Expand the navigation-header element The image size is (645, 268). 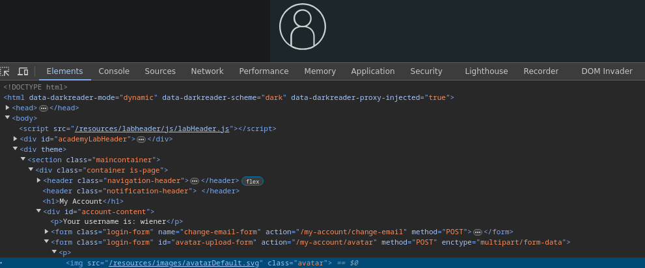[38, 180]
